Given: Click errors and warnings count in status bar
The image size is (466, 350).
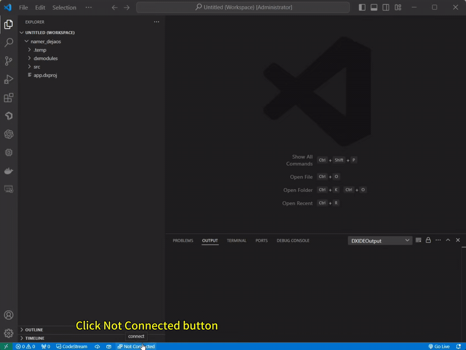Looking at the screenshot, I should 26,347.
